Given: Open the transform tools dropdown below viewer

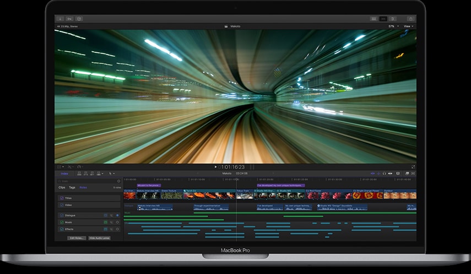Looking at the screenshot, I should pyautogui.click(x=61, y=166).
